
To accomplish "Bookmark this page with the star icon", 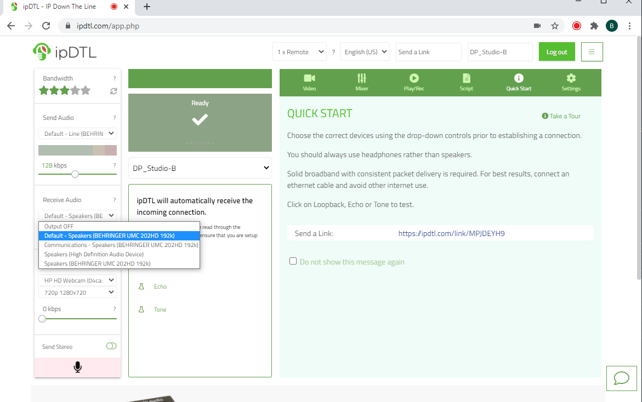I will (555, 26).
